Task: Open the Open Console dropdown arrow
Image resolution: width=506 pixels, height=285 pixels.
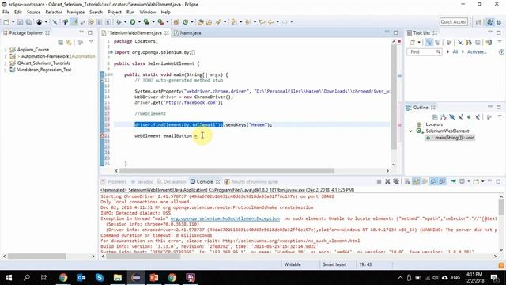Action: click(x=482, y=181)
